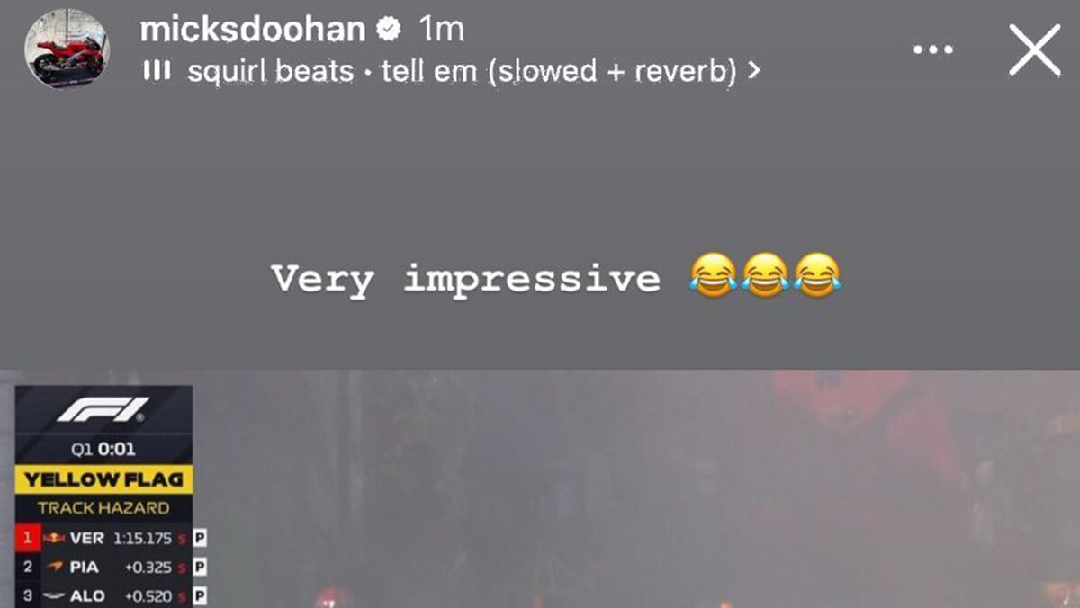This screenshot has height=608, width=1080.
Task: Click the YELLOW FLAG banner
Action: (x=103, y=479)
